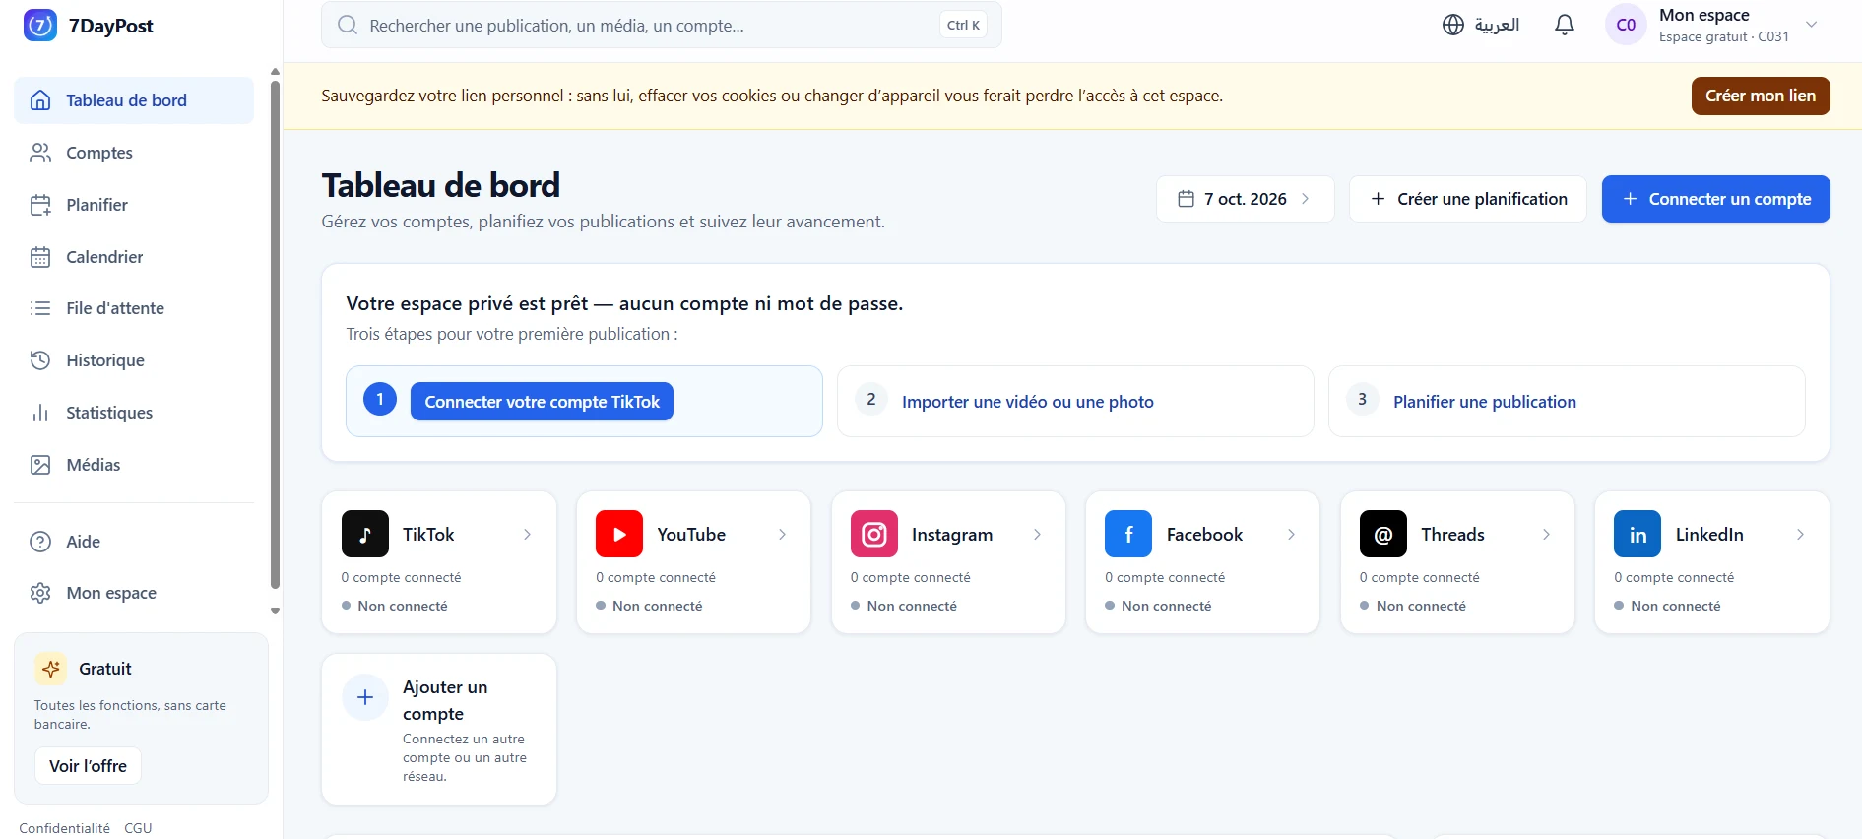Expand the TikTok card chevron
The image size is (1862, 839).
point(528,534)
